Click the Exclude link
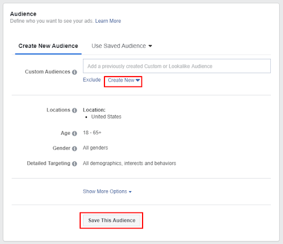 [92, 80]
